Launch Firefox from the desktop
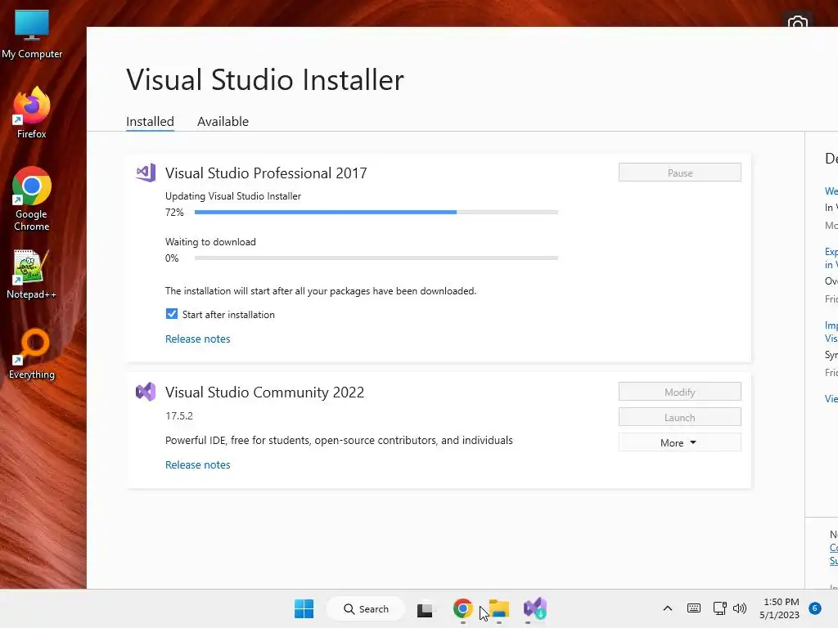This screenshot has height=628, width=838. click(x=32, y=113)
